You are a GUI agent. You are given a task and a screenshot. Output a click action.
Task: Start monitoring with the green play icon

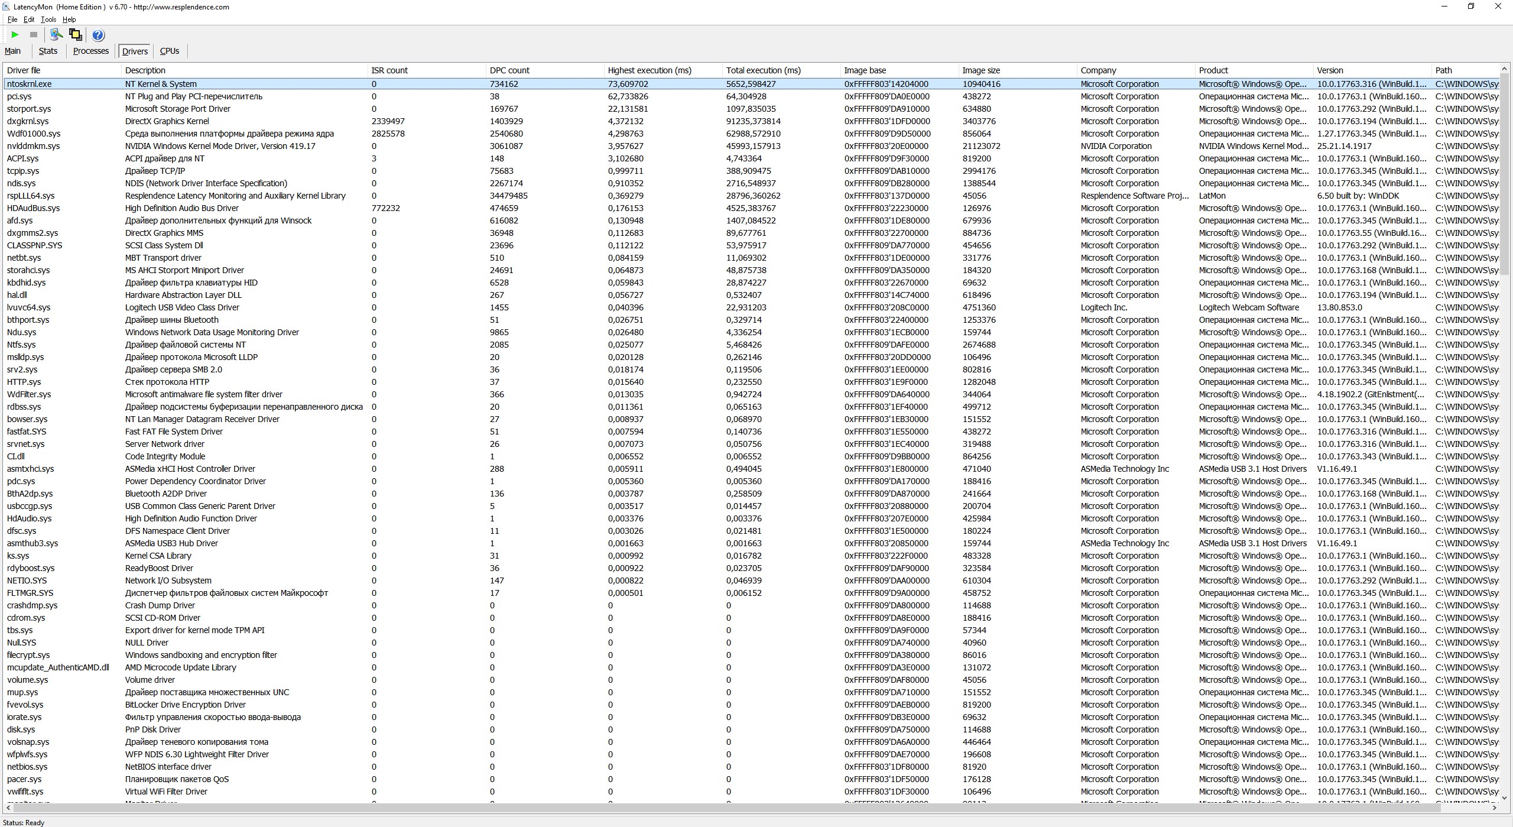click(x=15, y=35)
